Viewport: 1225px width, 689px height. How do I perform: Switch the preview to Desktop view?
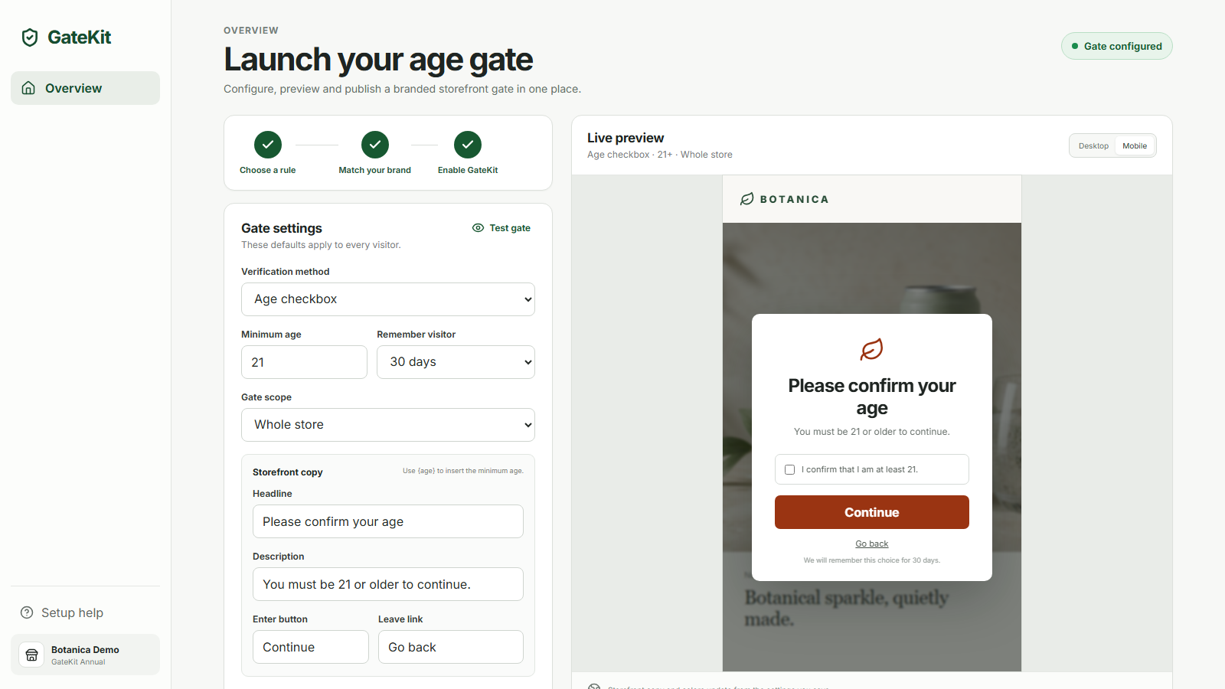[x=1093, y=145]
